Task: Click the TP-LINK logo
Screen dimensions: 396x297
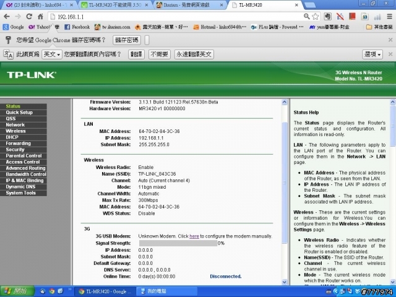Action: pyautogui.click(x=32, y=75)
